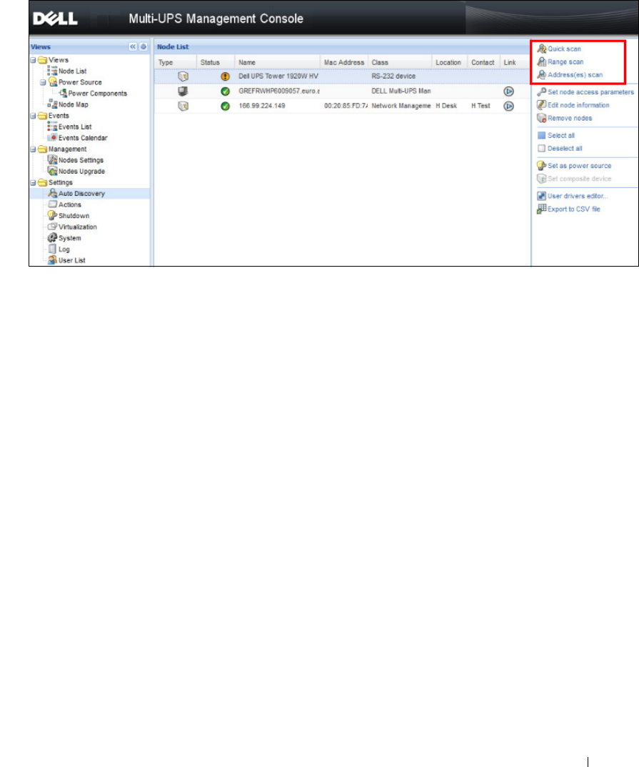The image size is (639, 767).
Task: Click the Range scan icon
Action: pyautogui.click(x=541, y=61)
